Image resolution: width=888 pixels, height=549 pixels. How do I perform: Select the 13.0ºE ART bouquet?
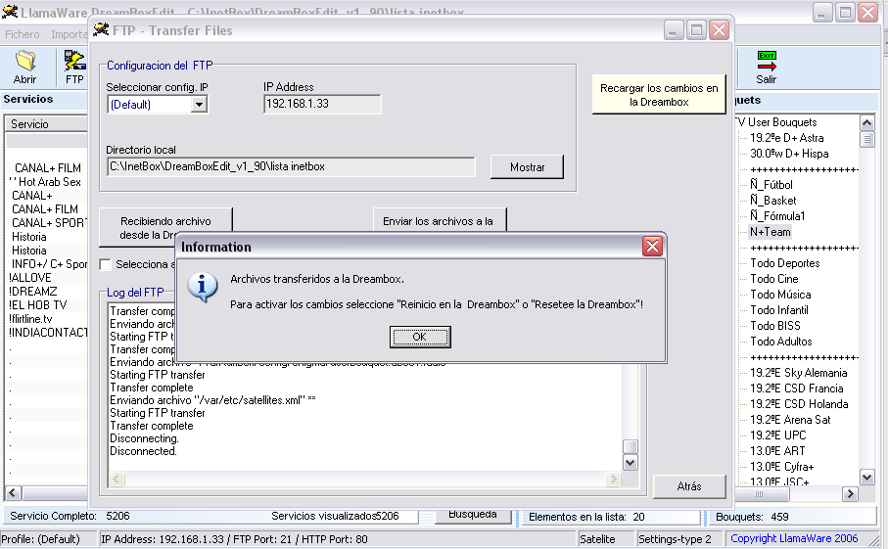[777, 451]
